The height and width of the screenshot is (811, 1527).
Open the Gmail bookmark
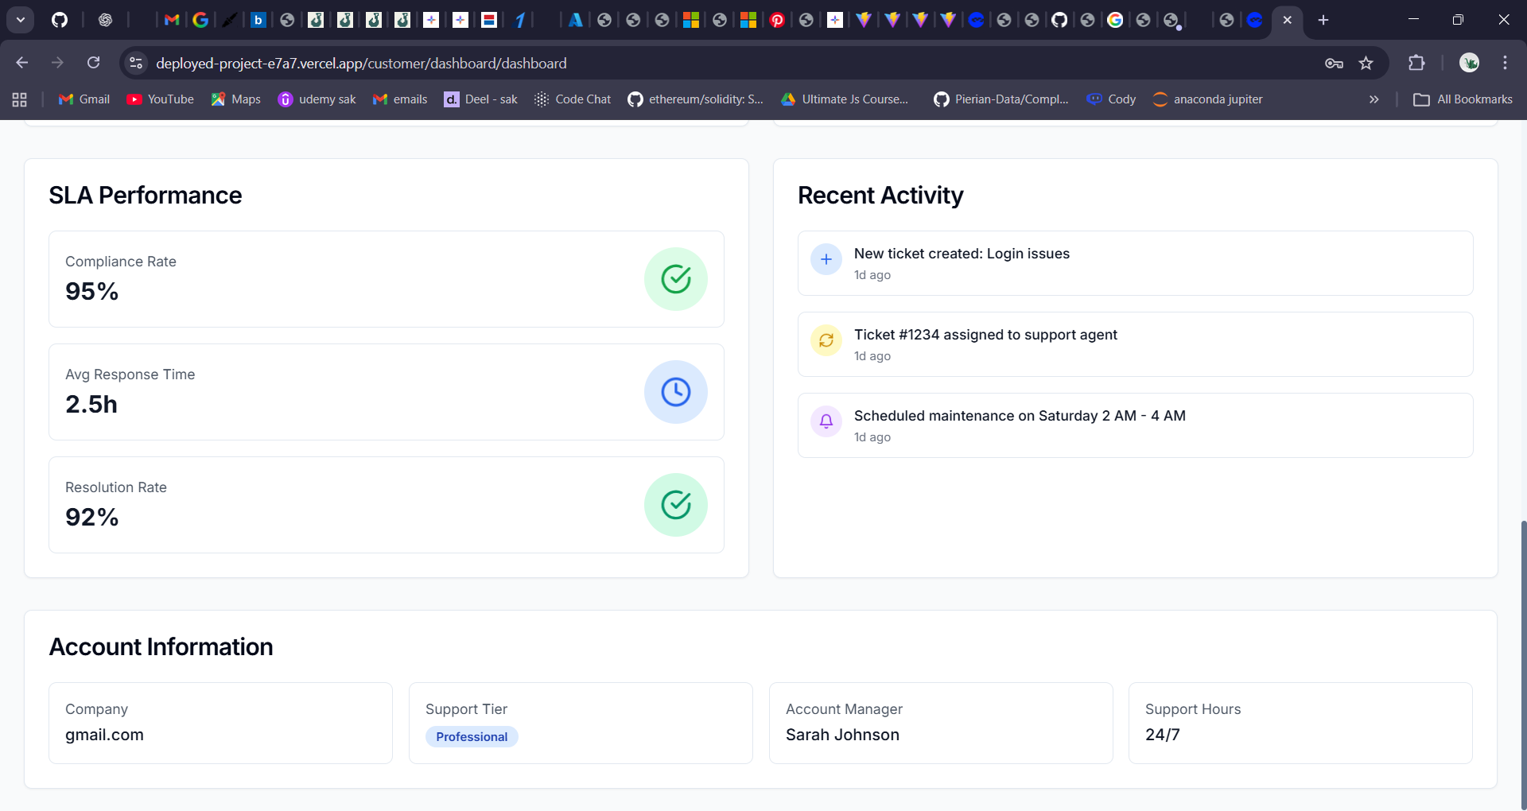84,99
